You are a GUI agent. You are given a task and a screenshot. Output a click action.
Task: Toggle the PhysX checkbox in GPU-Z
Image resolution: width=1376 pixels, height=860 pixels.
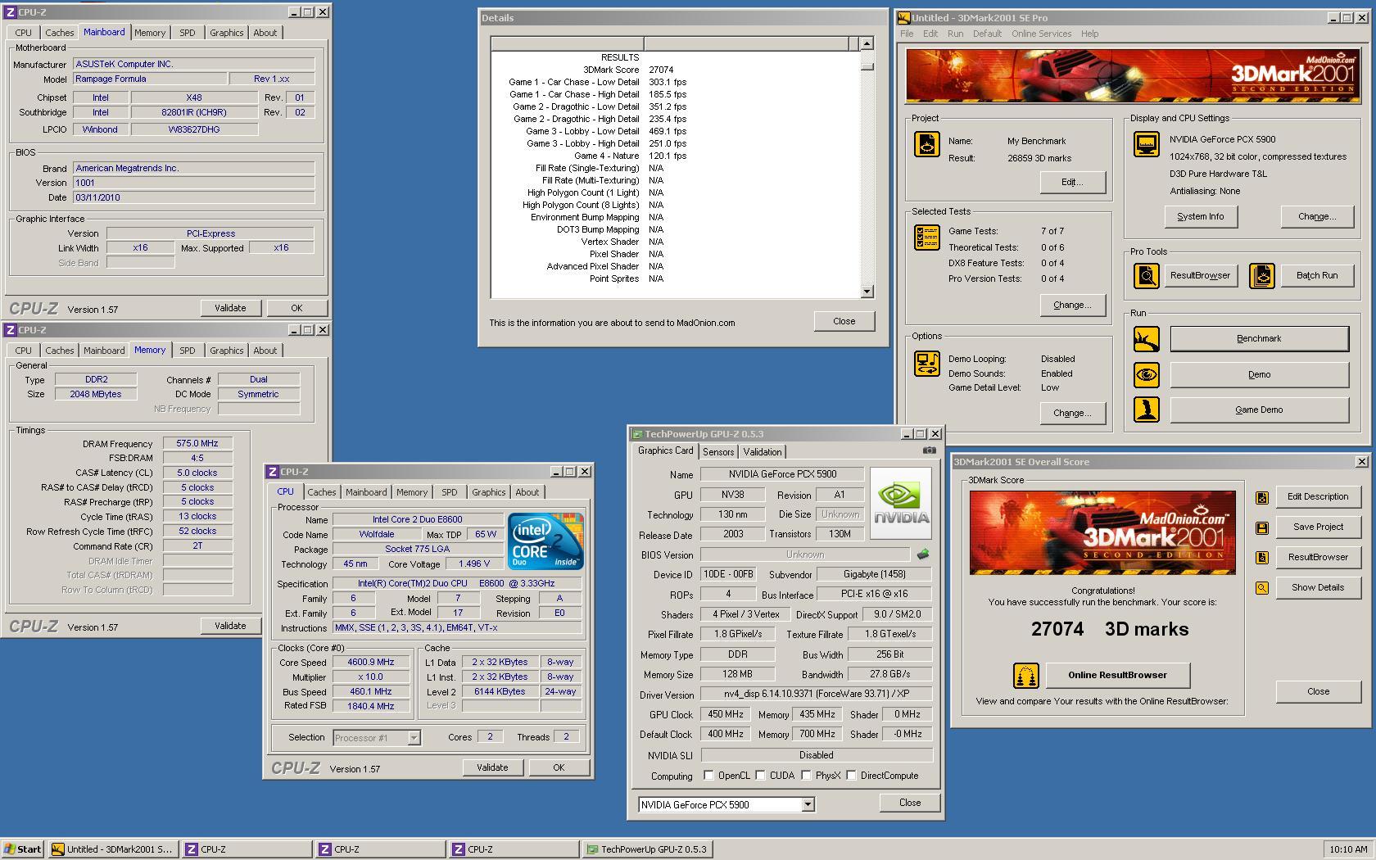click(806, 776)
